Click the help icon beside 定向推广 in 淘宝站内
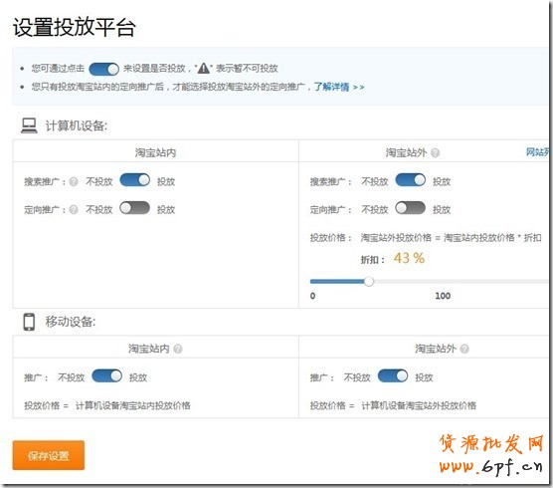Viewport: 553px width, 488px height. (74, 210)
